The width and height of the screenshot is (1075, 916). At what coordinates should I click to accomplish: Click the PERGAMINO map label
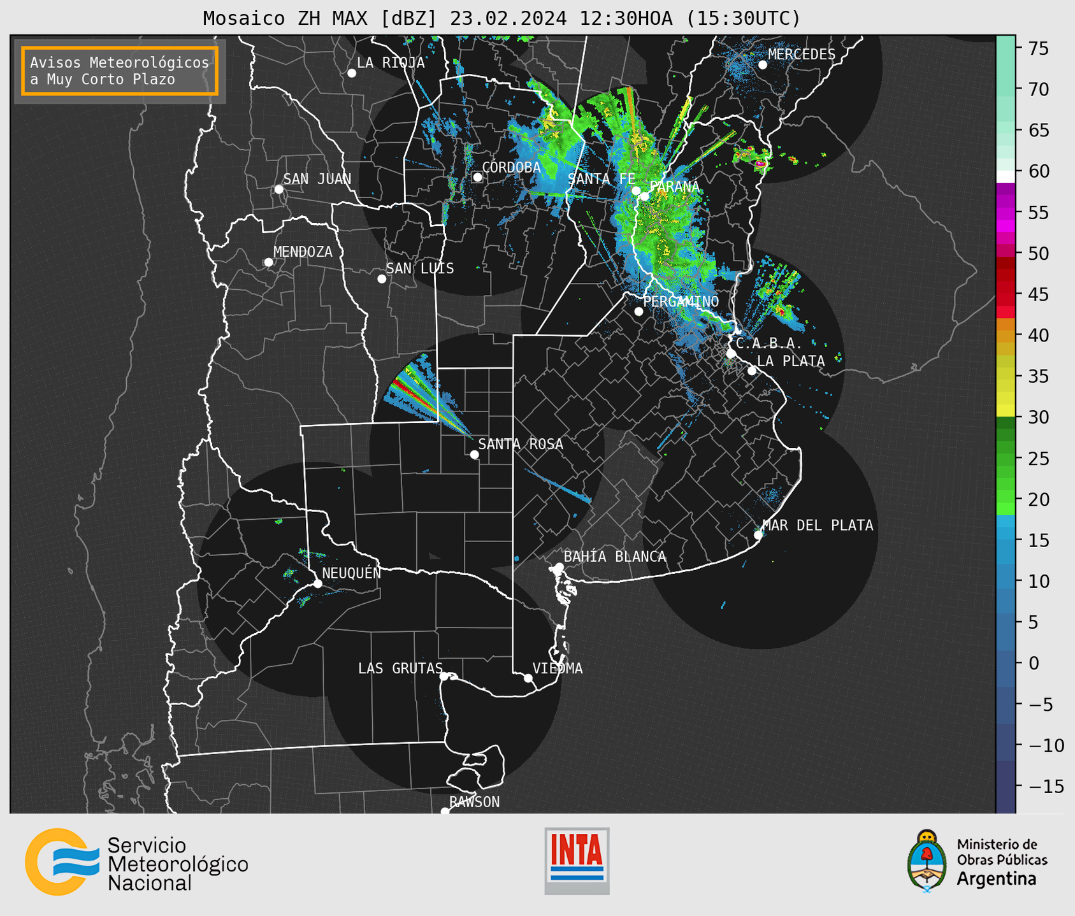pyautogui.click(x=681, y=302)
